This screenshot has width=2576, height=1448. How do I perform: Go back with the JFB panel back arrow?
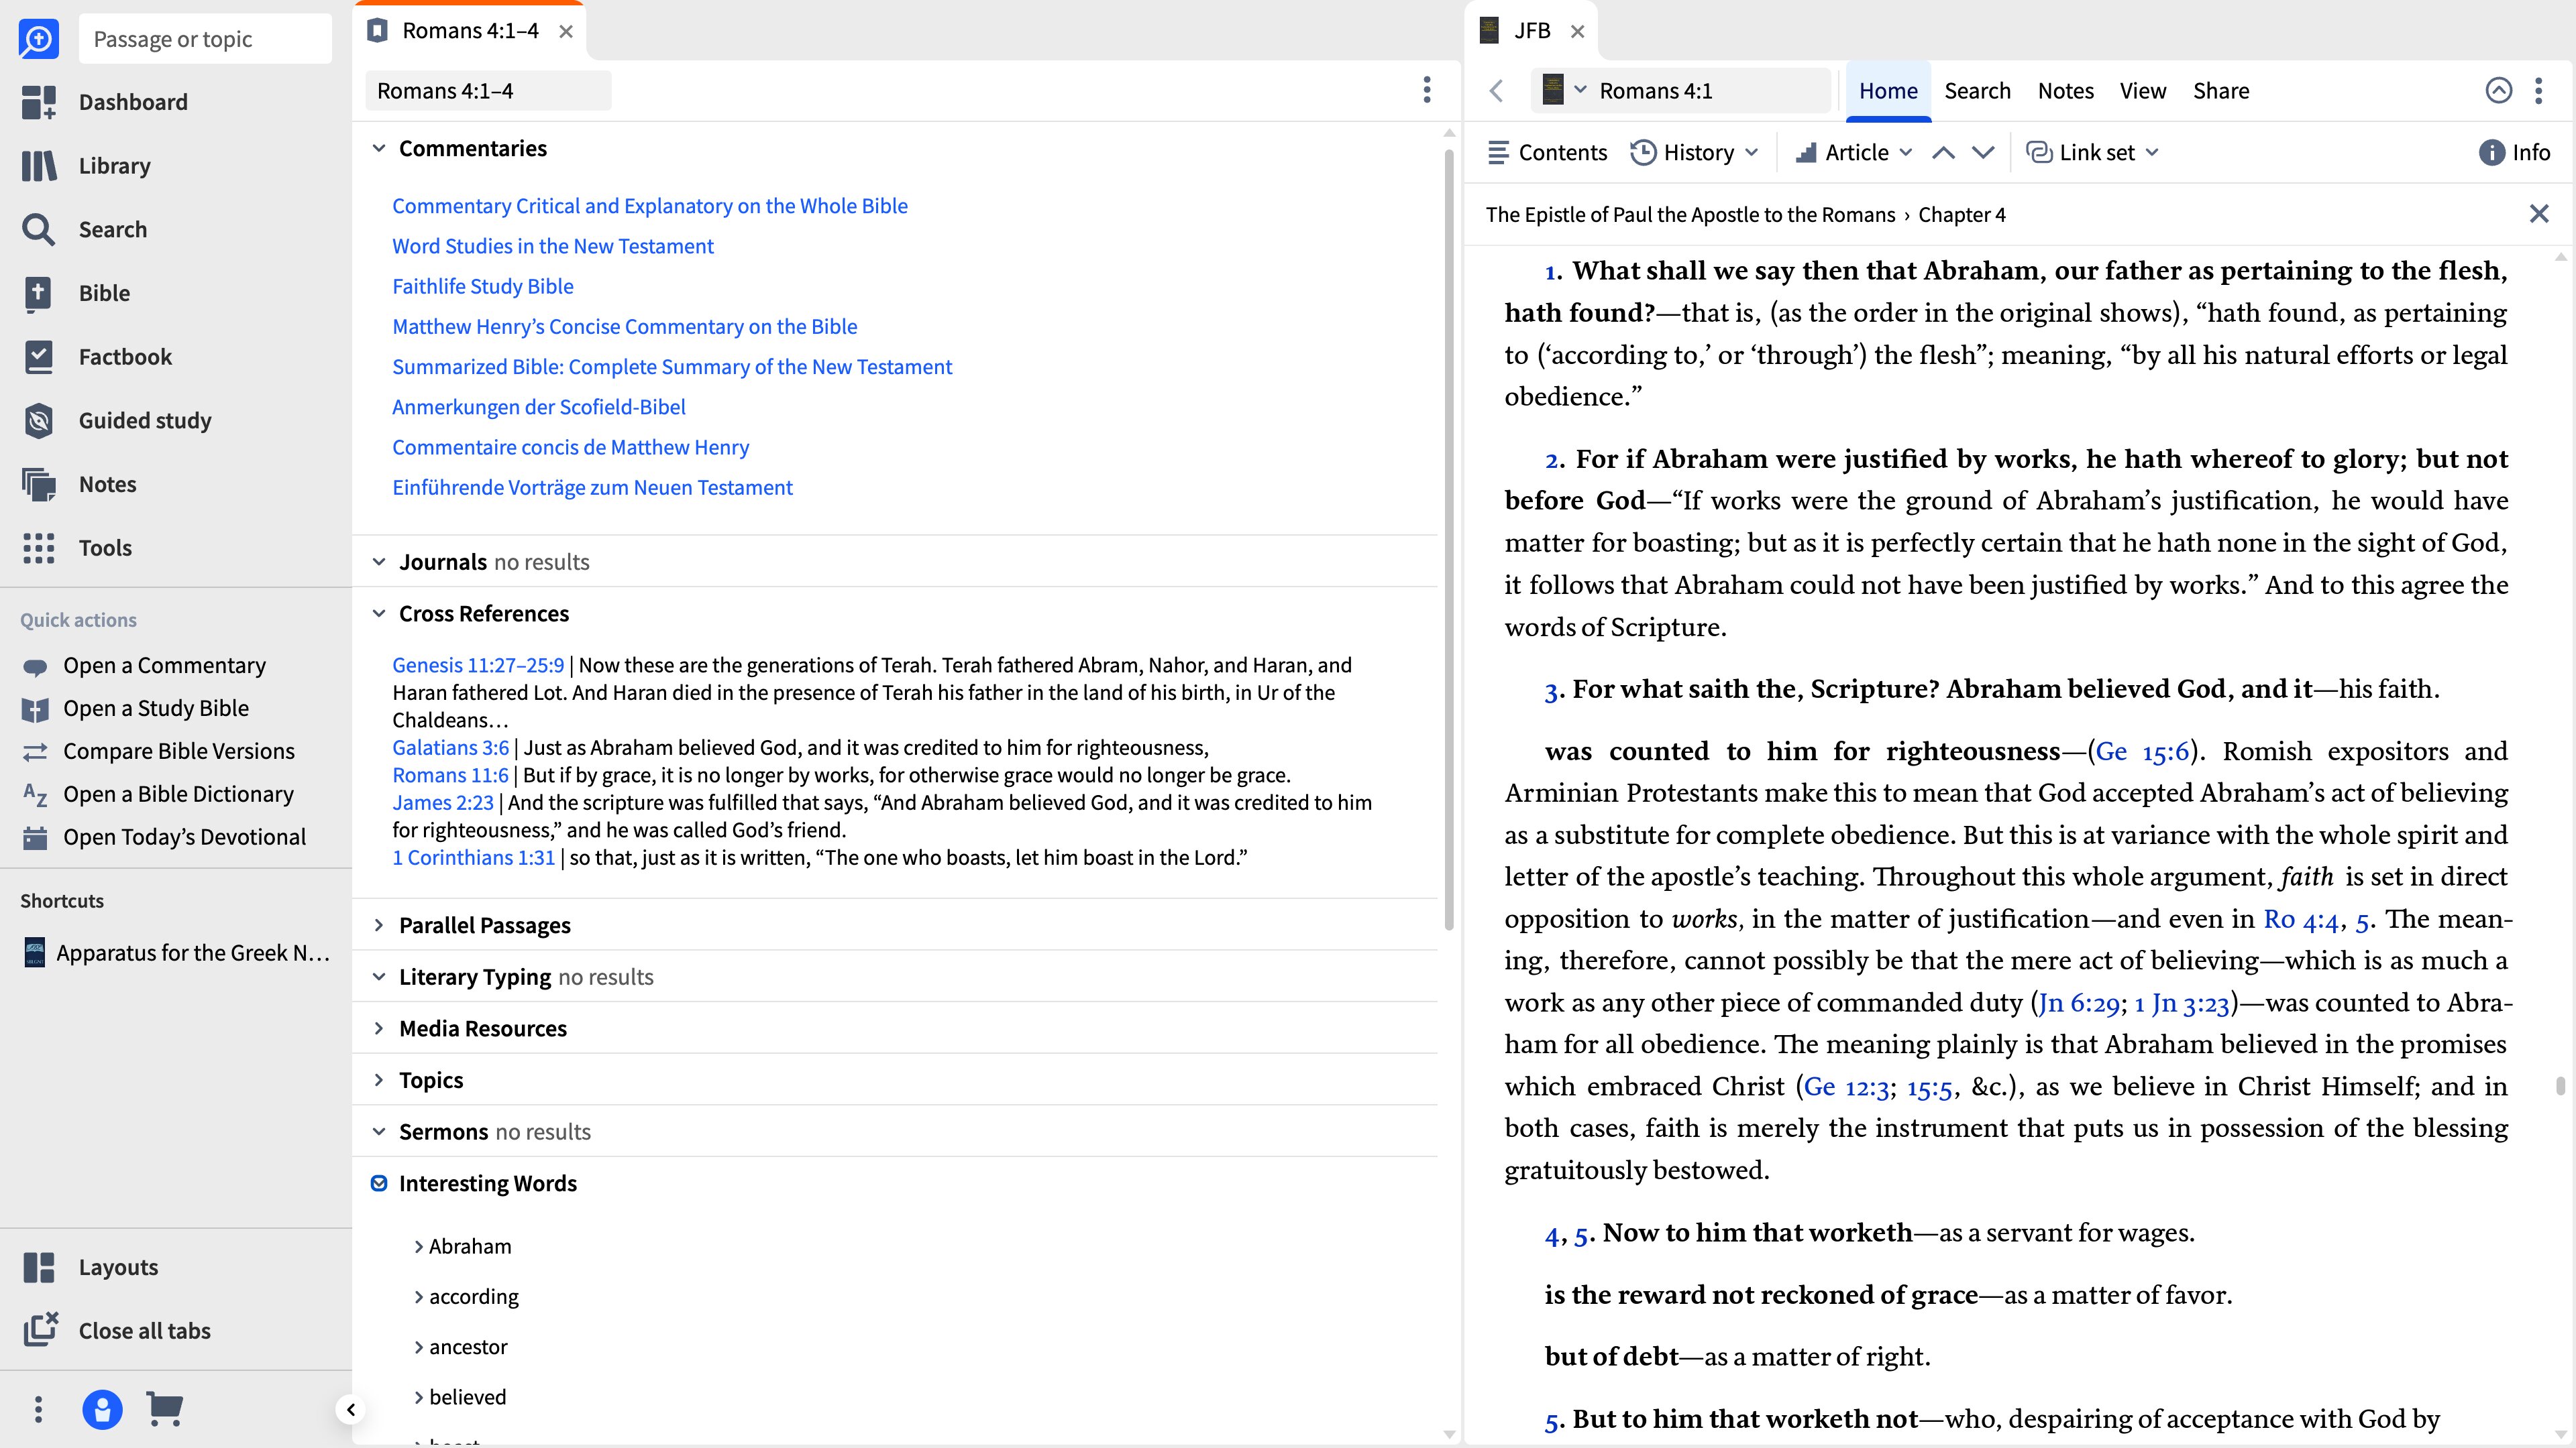1496,91
